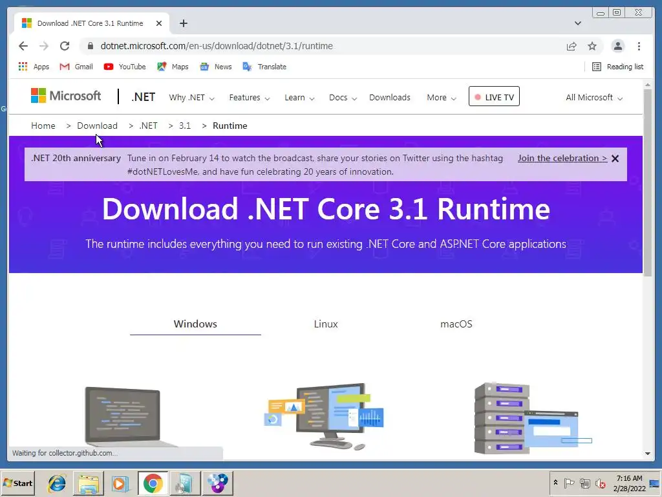Reload the page with refresh icon
Screen dimensions: 662x497
point(65,46)
